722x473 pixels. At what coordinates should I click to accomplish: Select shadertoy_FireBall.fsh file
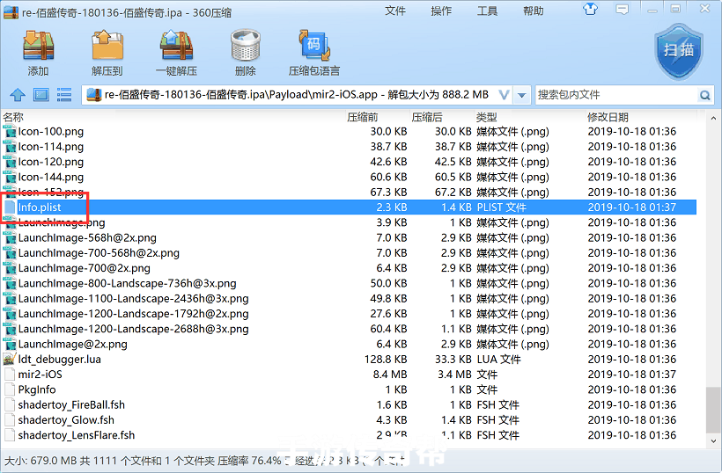coord(71,404)
